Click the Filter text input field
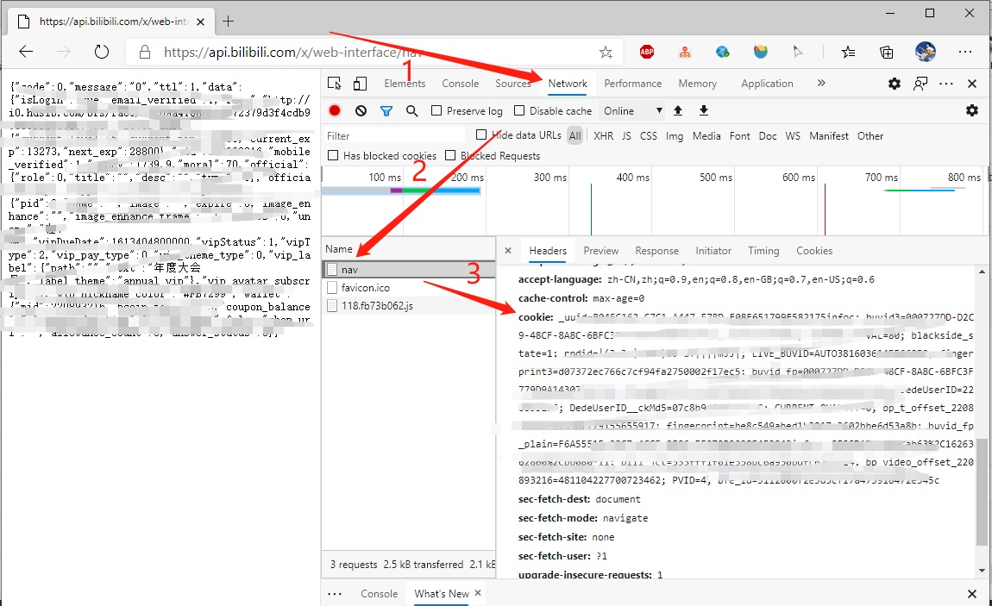 pyautogui.click(x=397, y=135)
